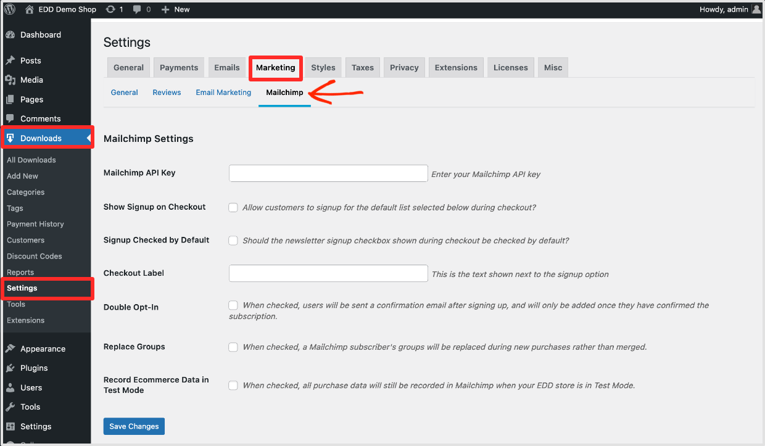Enable Show Signup on Checkout checkbox
The height and width of the screenshot is (446, 765).
(233, 207)
